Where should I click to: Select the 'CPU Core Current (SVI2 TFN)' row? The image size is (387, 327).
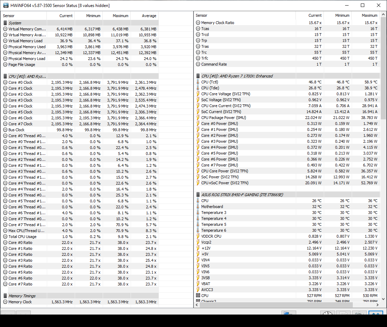click(287, 105)
